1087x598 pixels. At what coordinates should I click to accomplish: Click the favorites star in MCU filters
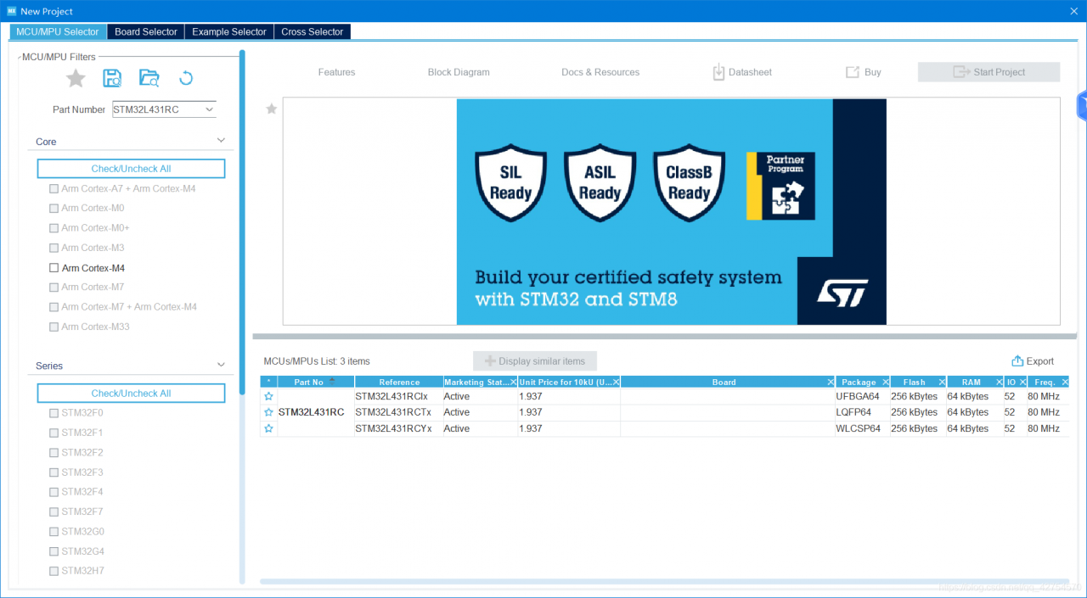[x=76, y=79]
